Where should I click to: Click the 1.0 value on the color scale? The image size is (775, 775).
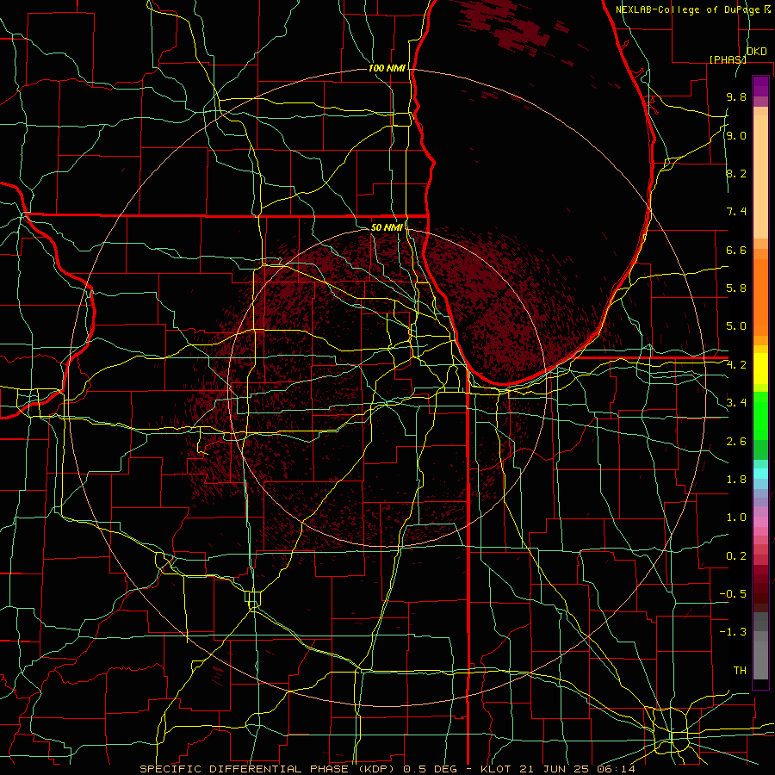pyautogui.click(x=736, y=518)
